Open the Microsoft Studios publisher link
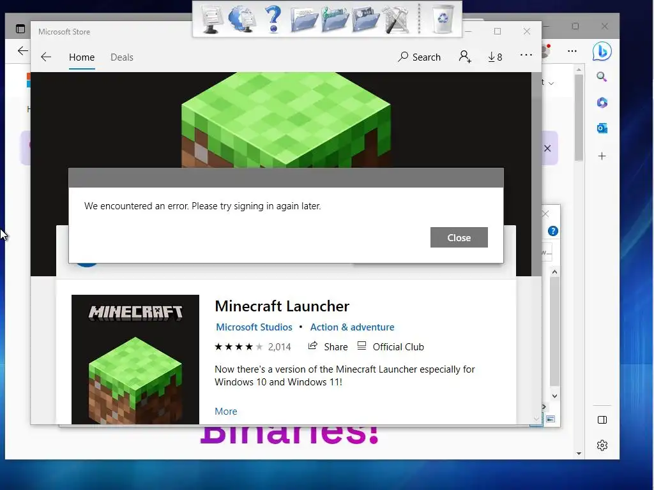The image size is (654, 490). [x=254, y=327]
